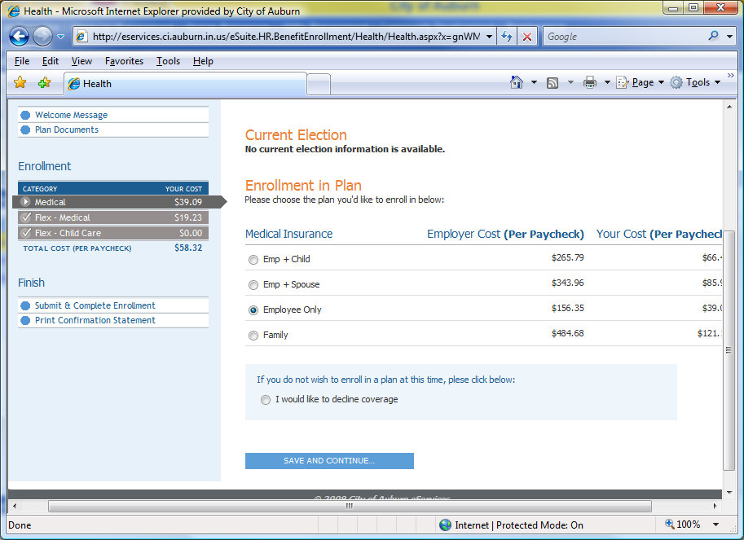Select the Flex - Medical category row

(x=113, y=217)
